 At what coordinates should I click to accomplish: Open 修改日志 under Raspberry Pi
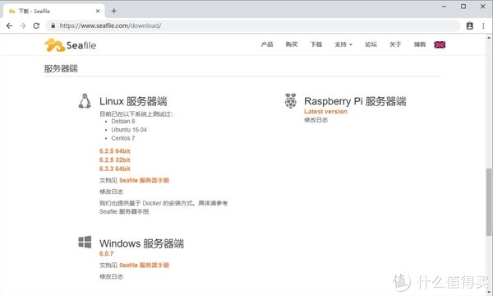[x=316, y=120]
